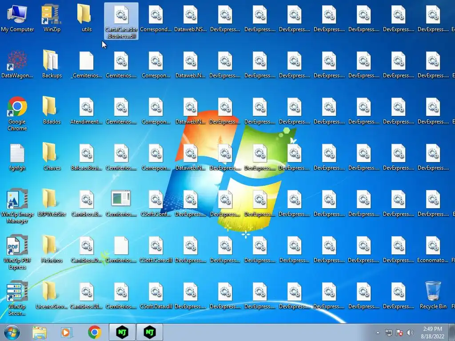Select the Chaves folder
The height and width of the screenshot is (341, 455).
click(x=52, y=157)
